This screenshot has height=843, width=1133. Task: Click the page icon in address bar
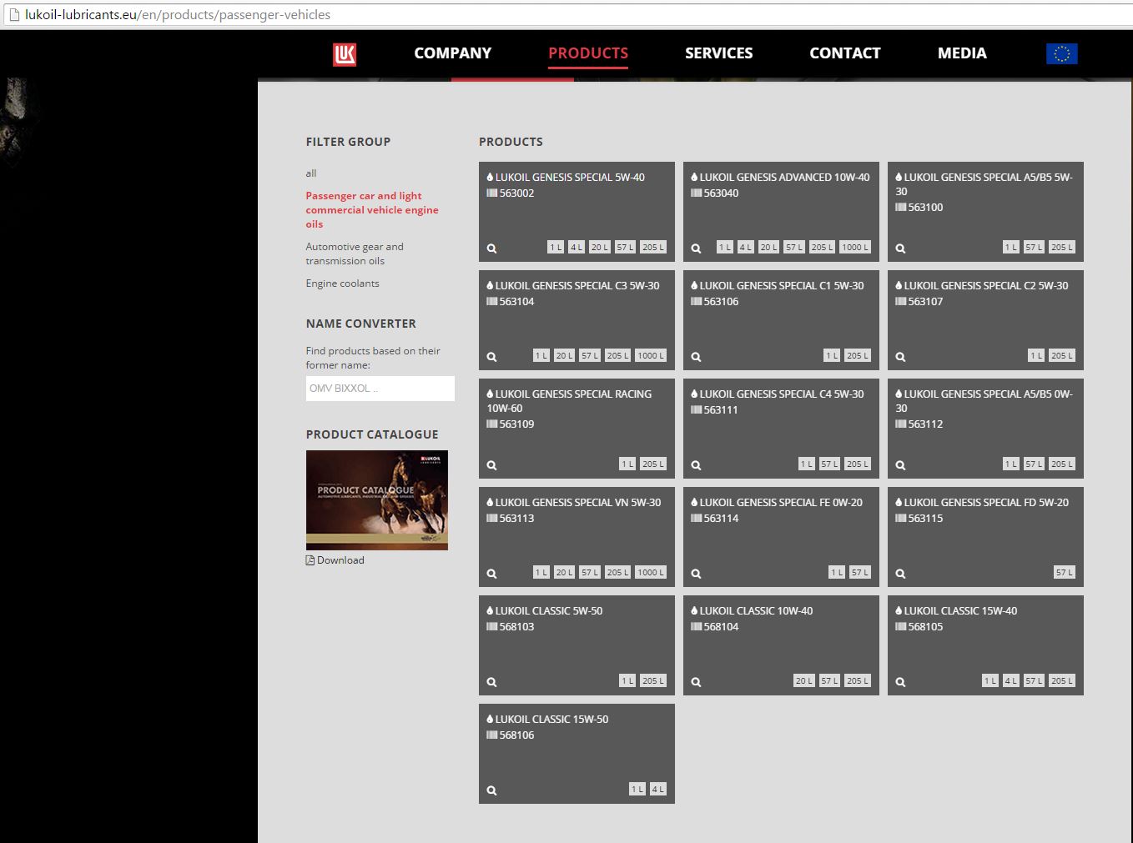[13, 14]
